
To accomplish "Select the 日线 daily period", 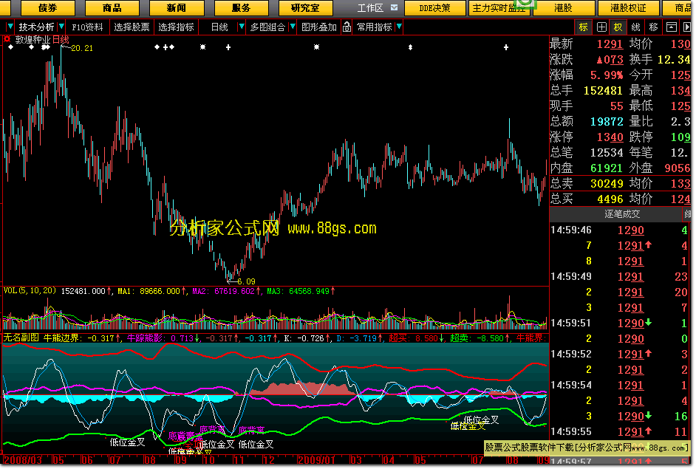I will (219, 27).
